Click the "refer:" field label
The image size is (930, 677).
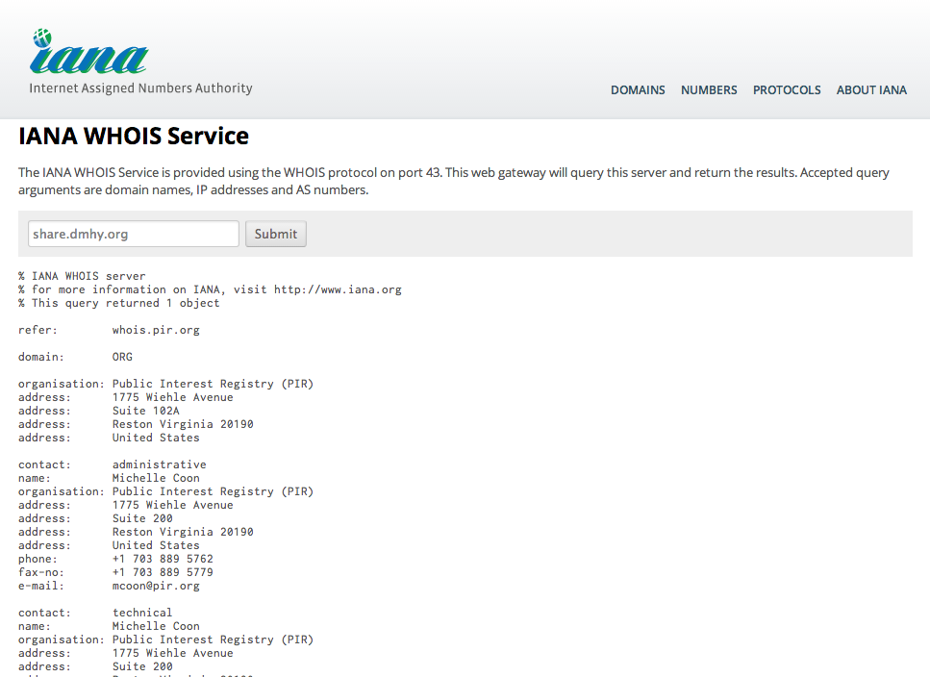tap(38, 330)
